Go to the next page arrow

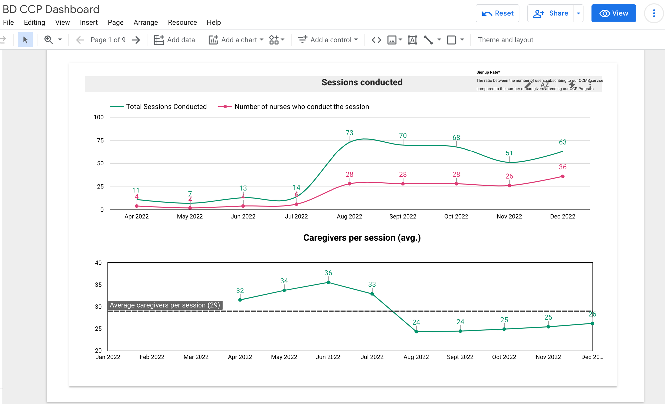tap(136, 40)
